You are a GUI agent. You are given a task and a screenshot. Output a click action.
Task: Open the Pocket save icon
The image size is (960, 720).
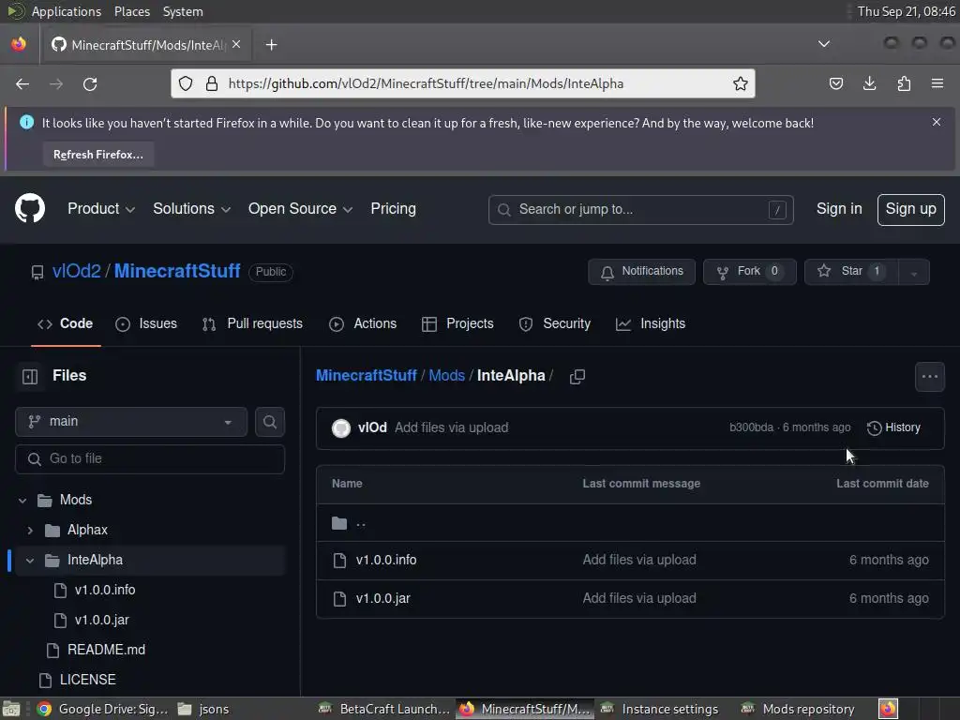click(x=835, y=83)
